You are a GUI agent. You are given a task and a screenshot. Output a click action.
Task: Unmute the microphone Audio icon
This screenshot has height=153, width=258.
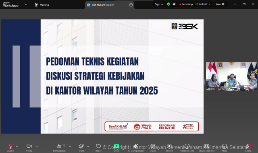[10, 146]
